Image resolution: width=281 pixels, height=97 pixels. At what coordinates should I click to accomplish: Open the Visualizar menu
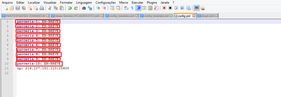tap(50, 3)
